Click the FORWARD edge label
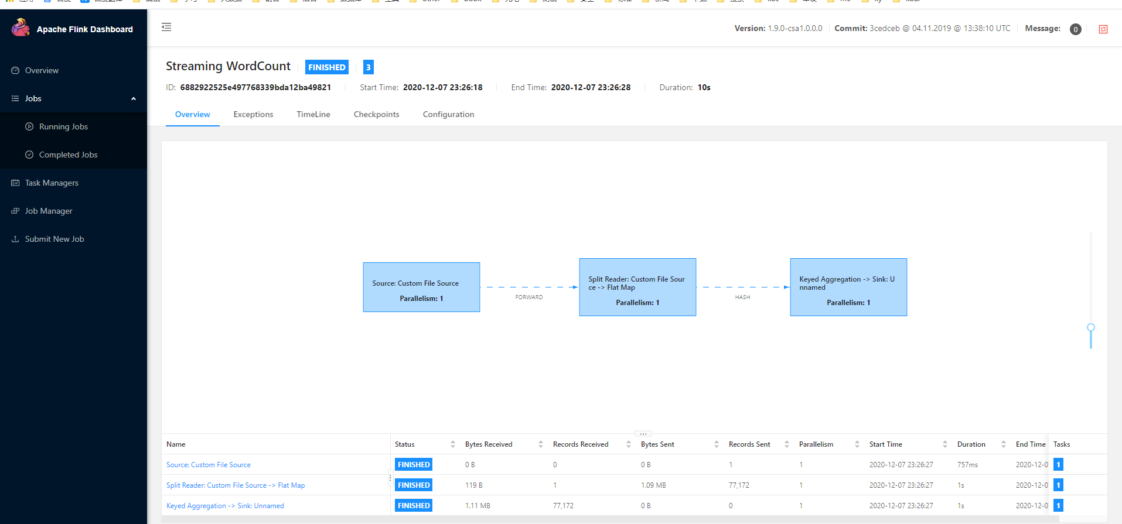 pyautogui.click(x=529, y=297)
